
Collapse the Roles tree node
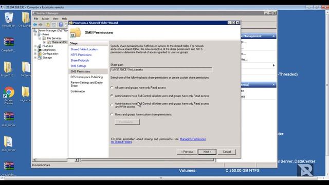coord(35,34)
